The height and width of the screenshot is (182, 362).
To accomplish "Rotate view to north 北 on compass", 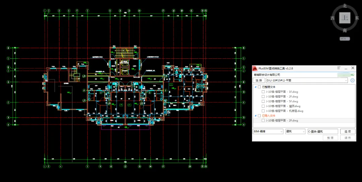I will (345, 6).
